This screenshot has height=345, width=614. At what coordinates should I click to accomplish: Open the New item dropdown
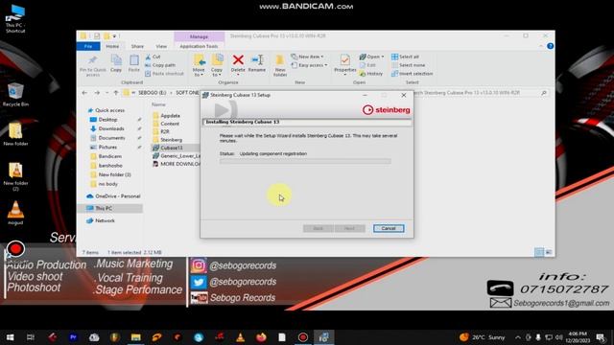click(307, 57)
